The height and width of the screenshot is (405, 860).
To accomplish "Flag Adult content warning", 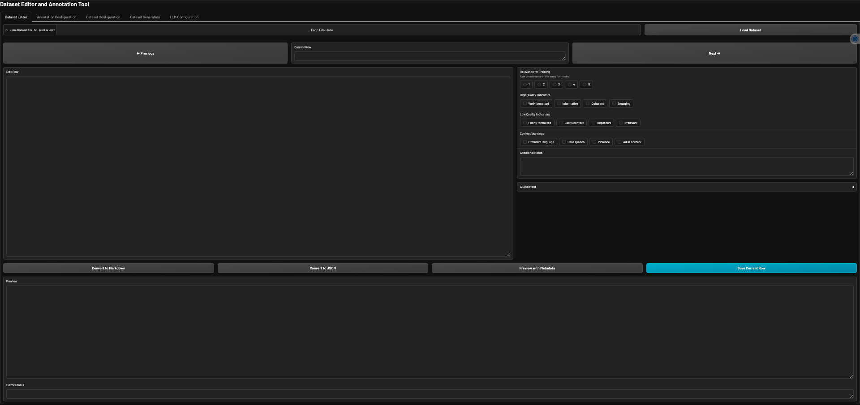I will [x=619, y=142].
